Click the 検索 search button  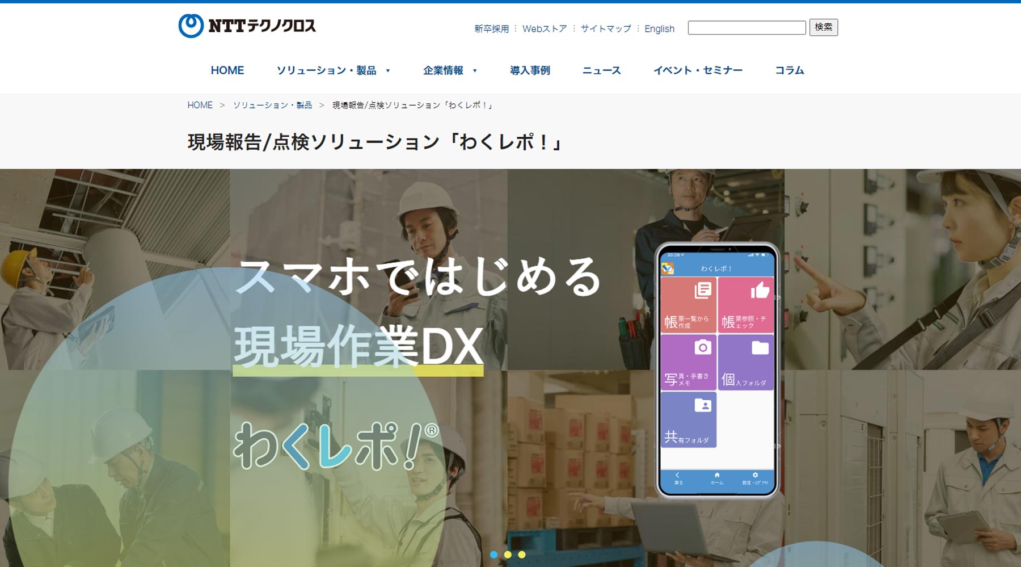pyautogui.click(x=823, y=27)
